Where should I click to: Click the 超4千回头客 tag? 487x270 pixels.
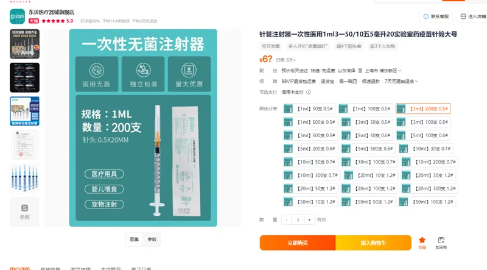click(x=349, y=46)
